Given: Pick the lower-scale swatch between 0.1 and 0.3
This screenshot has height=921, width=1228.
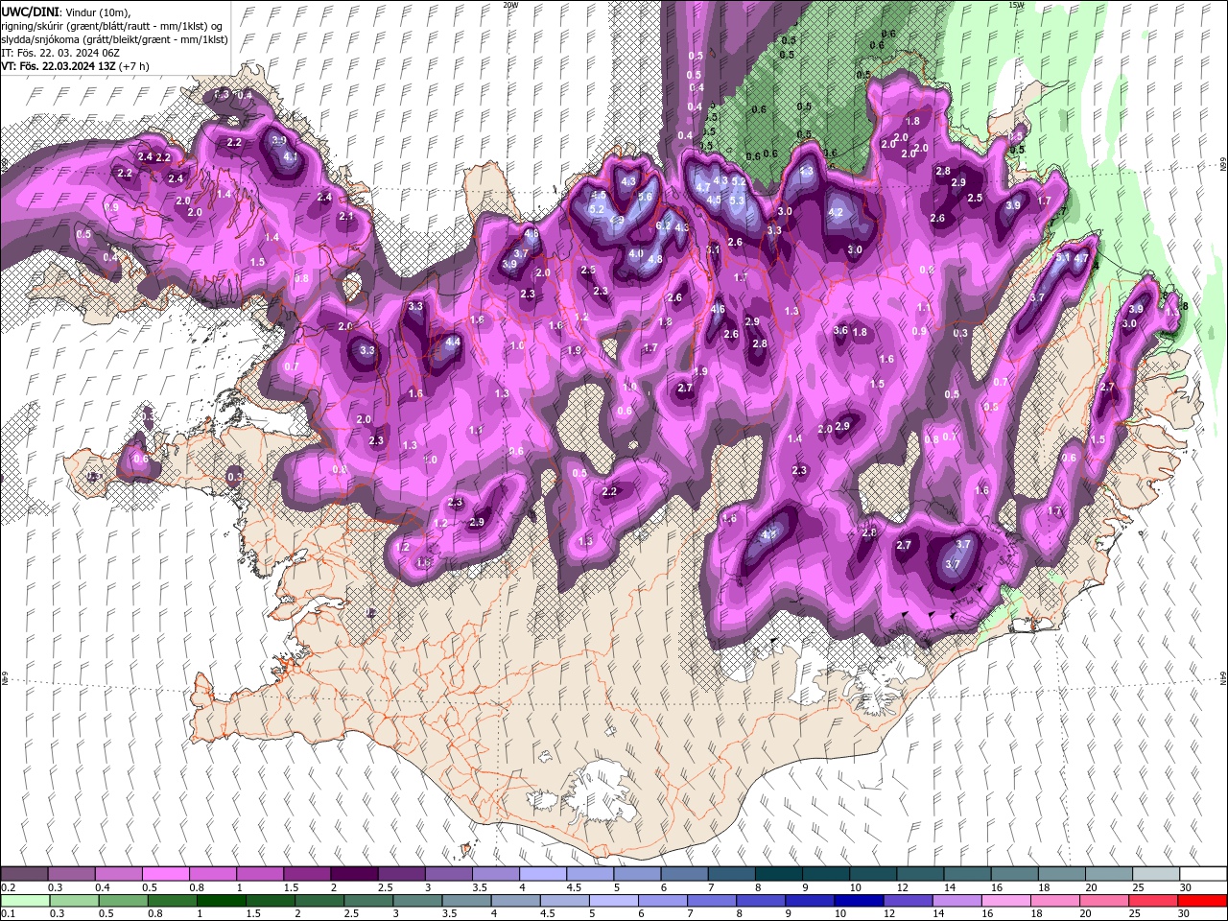Looking at the screenshot, I should point(25,901).
